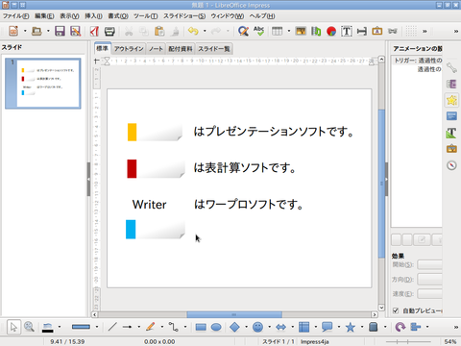Select the yellow label shape on slide
This screenshot has height=346, width=461.
pyautogui.click(x=155, y=132)
